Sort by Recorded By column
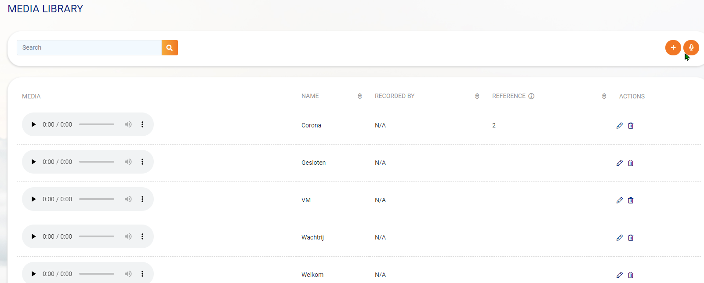Viewport: 704px width, 283px height. 477,96
